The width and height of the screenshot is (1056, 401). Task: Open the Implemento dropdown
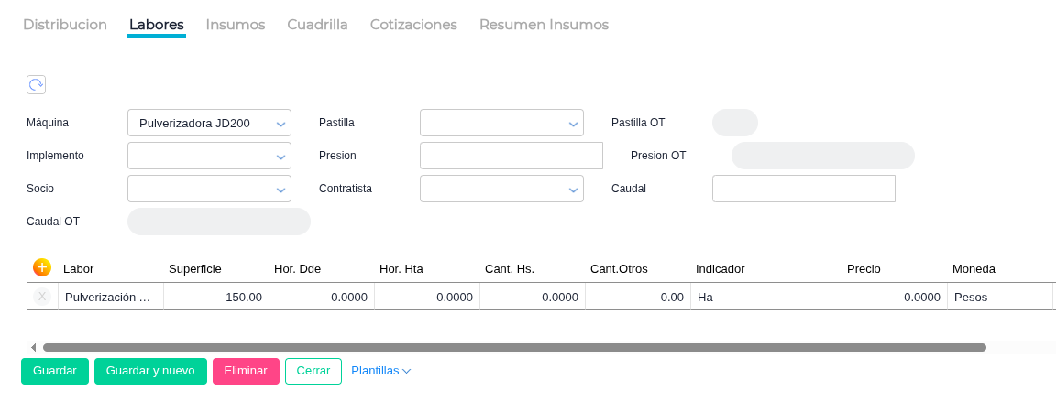click(x=280, y=157)
